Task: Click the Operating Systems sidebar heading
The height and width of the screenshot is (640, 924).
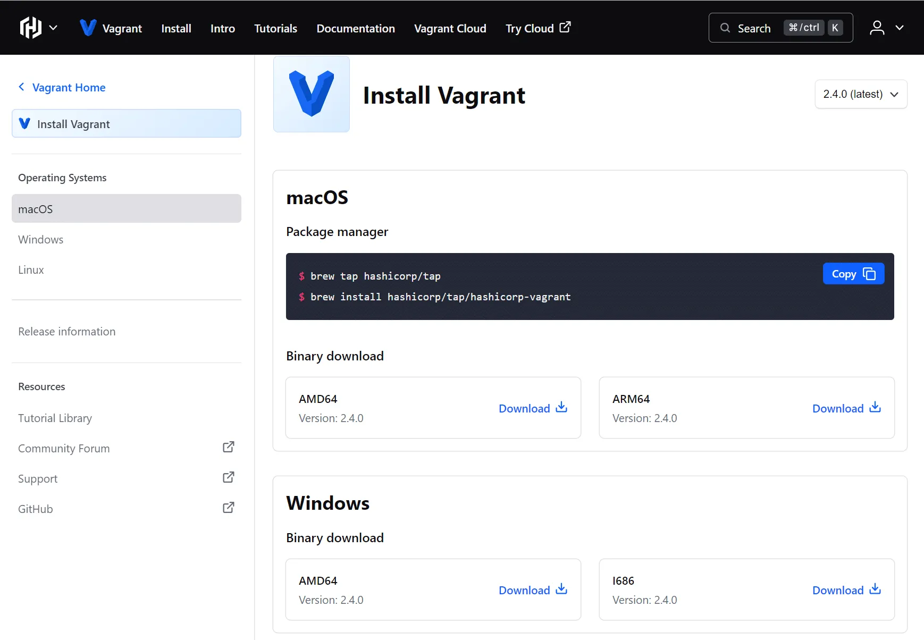Action: coord(62,178)
